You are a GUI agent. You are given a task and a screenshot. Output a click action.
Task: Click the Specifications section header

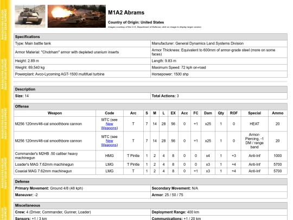click(x=150, y=37)
